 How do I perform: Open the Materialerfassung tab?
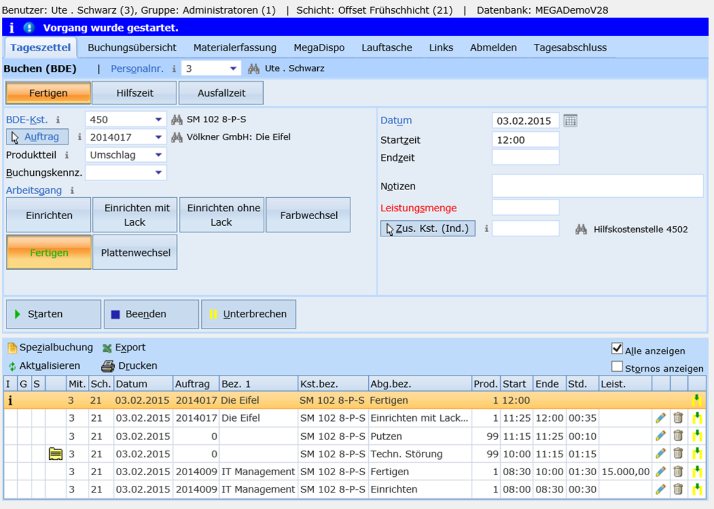coord(235,48)
